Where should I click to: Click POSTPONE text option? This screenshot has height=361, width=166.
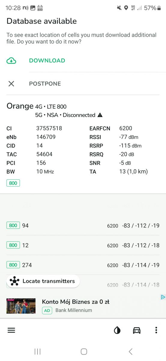pos(45,84)
